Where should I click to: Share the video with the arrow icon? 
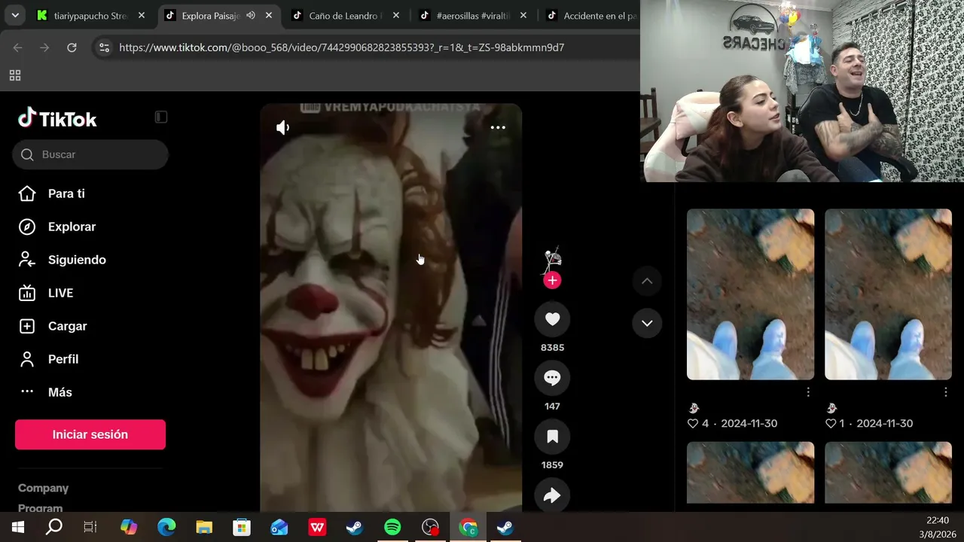(552, 495)
